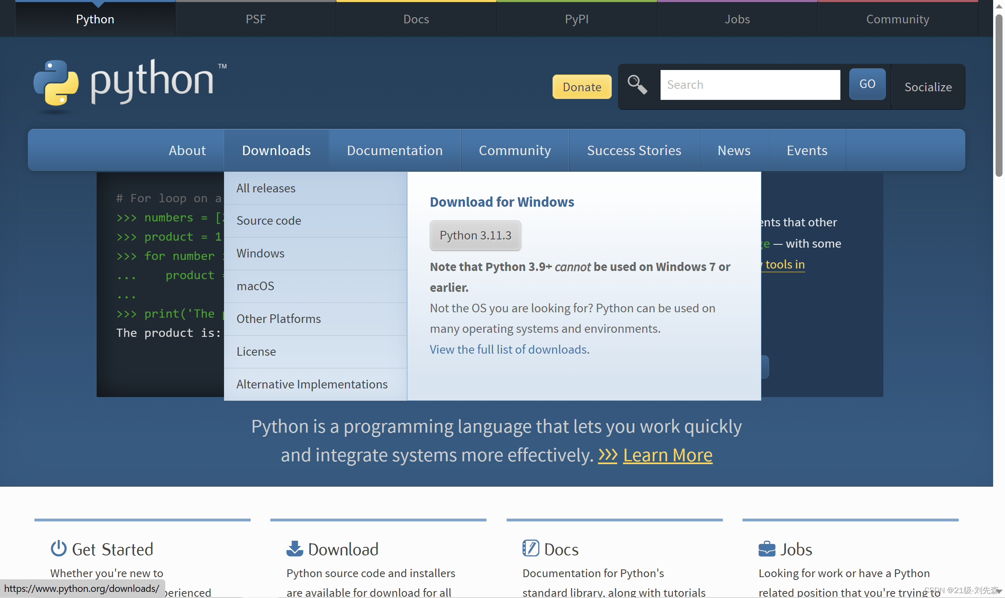Expand the Documentation nav menu
The width and height of the screenshot is (1005, 598).
(394, 150)
